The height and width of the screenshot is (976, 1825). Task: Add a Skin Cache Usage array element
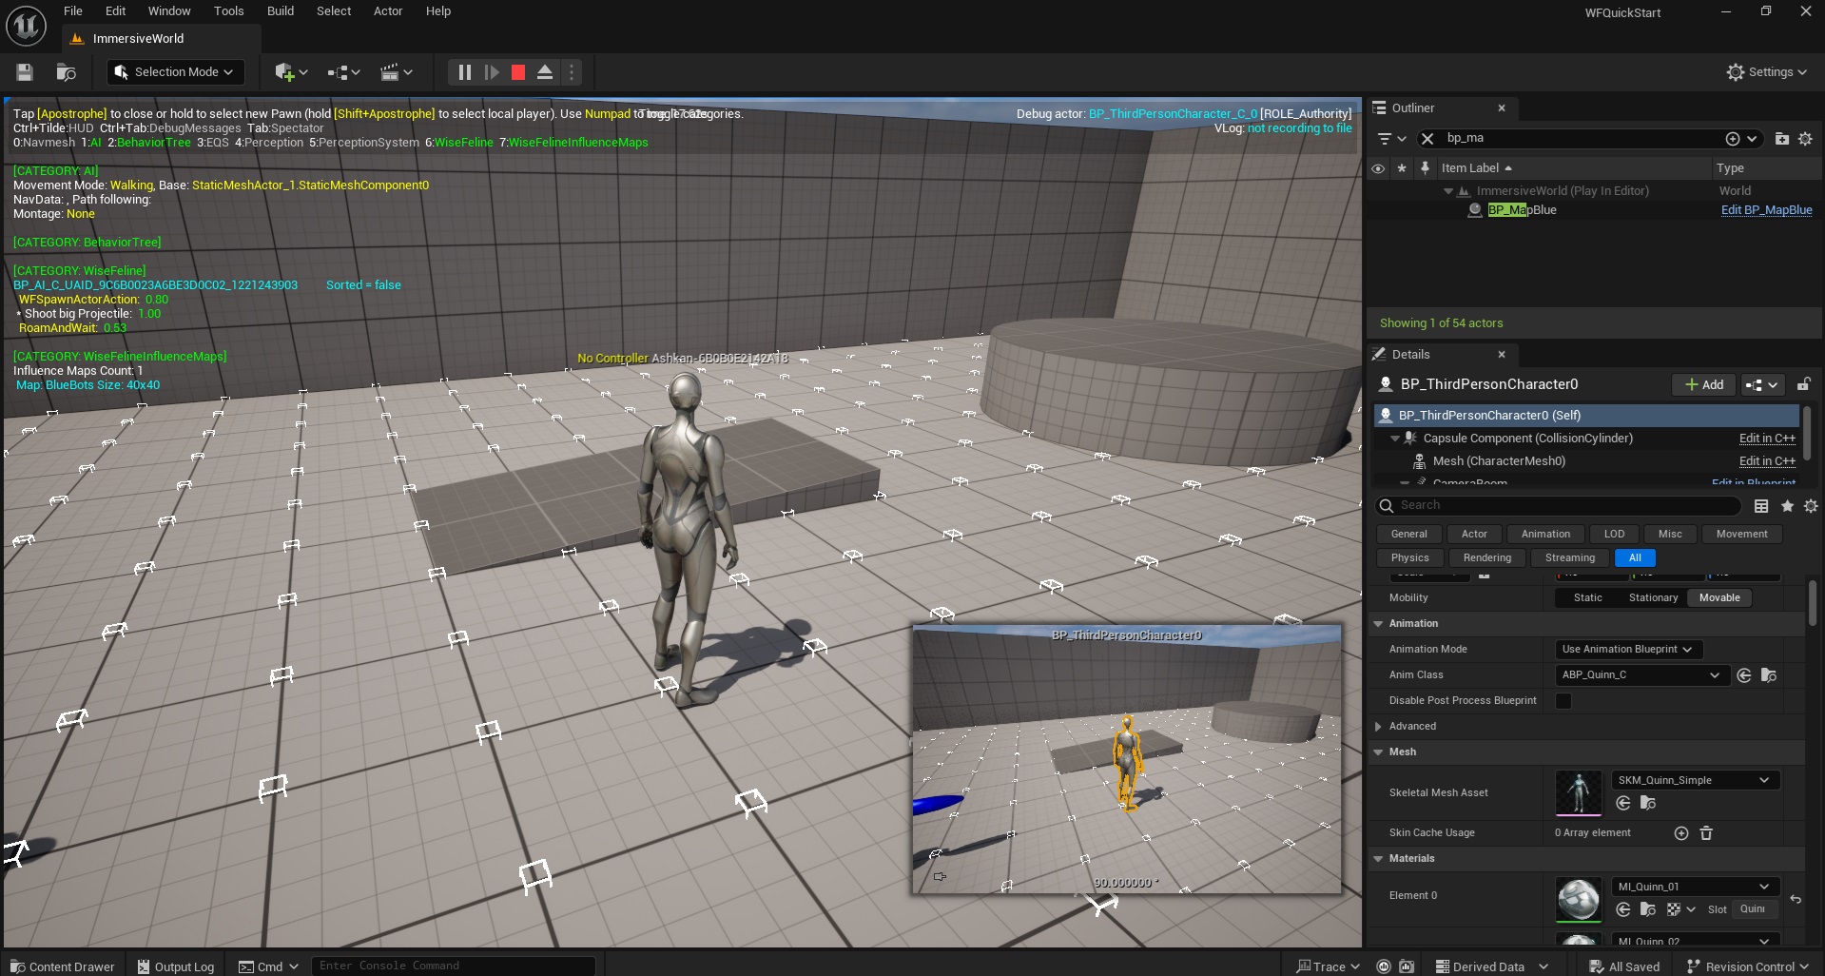tap(1681, 833)
